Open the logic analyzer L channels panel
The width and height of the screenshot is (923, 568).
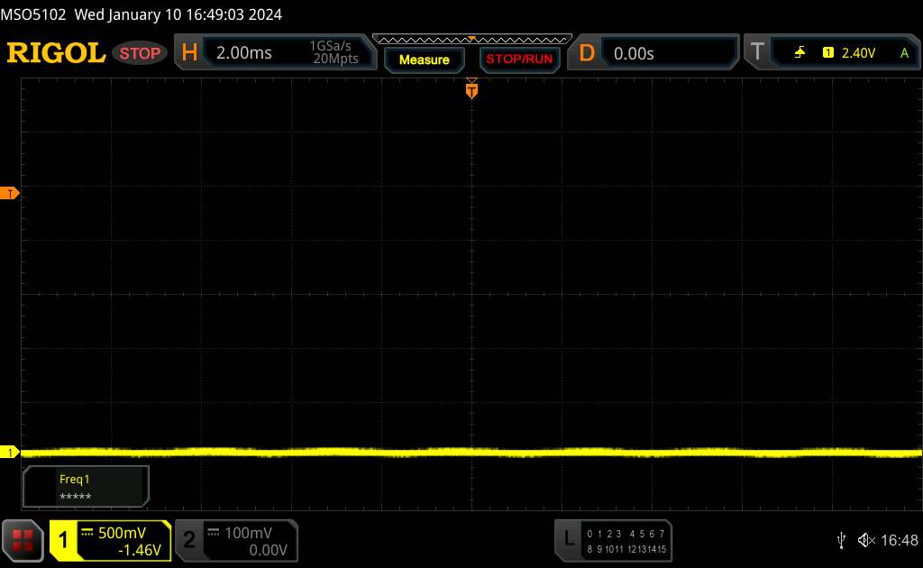click(x=613, y=540)
